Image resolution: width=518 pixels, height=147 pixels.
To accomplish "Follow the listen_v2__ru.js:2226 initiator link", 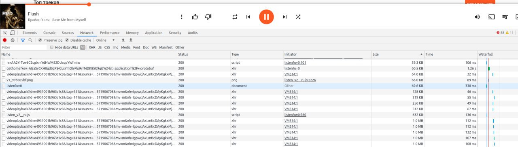I will [300, 80].
